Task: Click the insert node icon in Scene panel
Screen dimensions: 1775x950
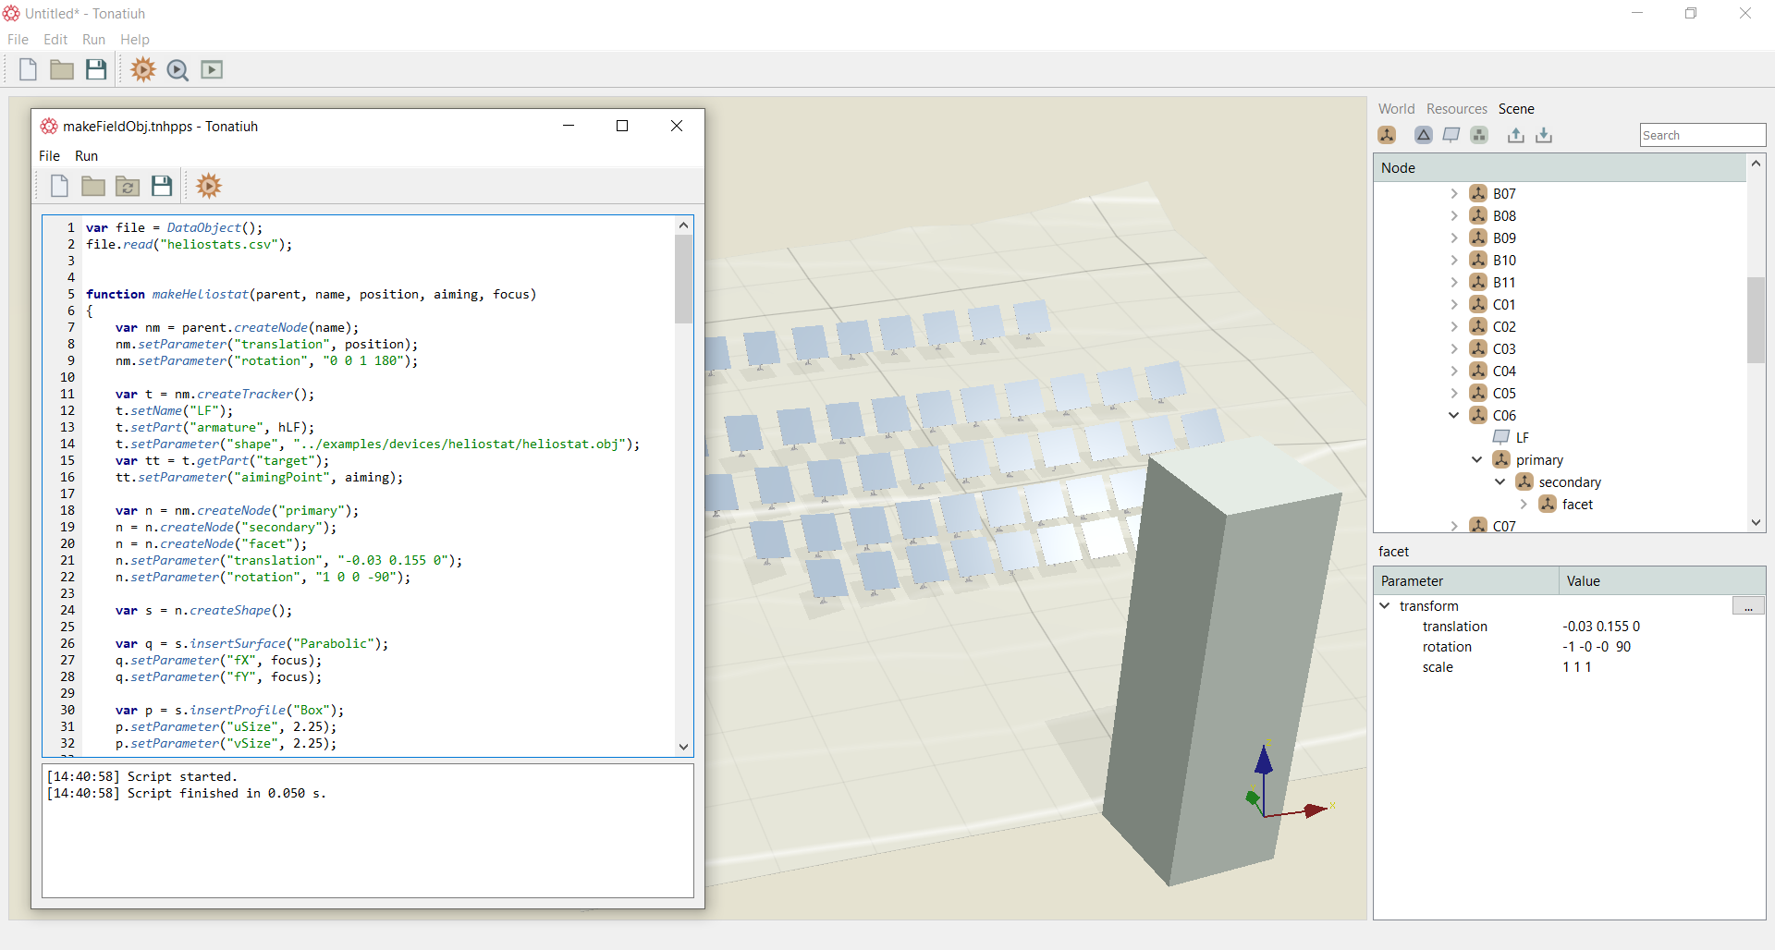Action: tap(1387, 135)
